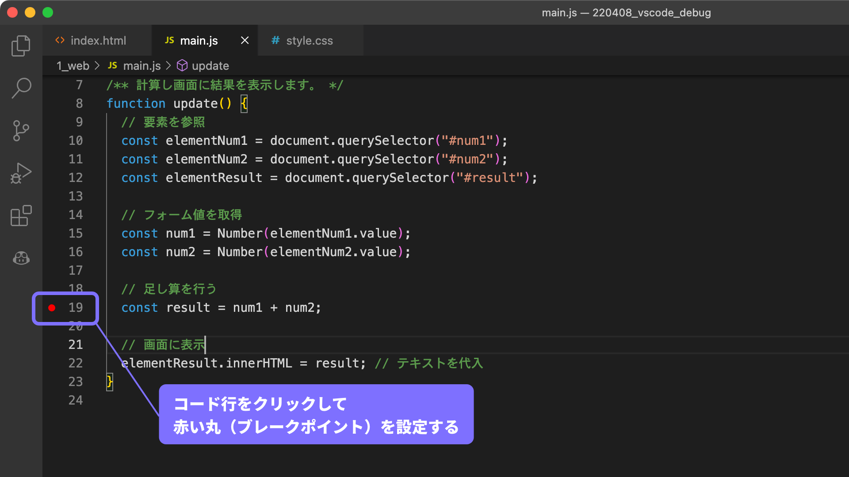The image size is (849, 477).
Task: Click the update symbol cube icon in breadcrumb
Action: point(182,66)
